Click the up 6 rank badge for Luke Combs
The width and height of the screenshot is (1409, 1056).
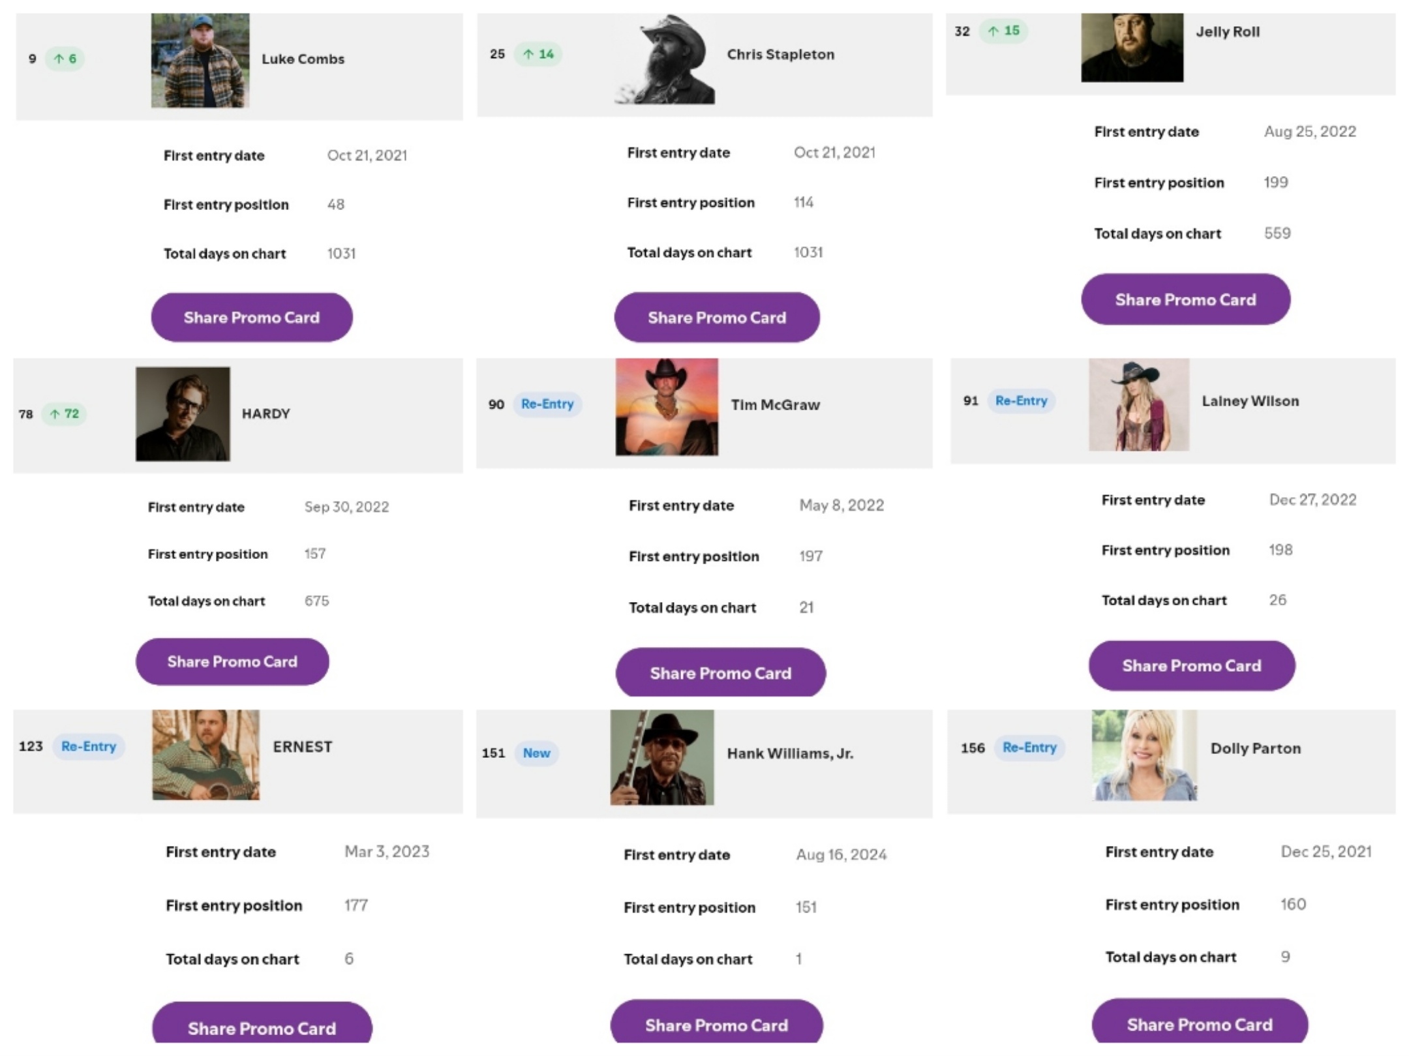point(65,59)
